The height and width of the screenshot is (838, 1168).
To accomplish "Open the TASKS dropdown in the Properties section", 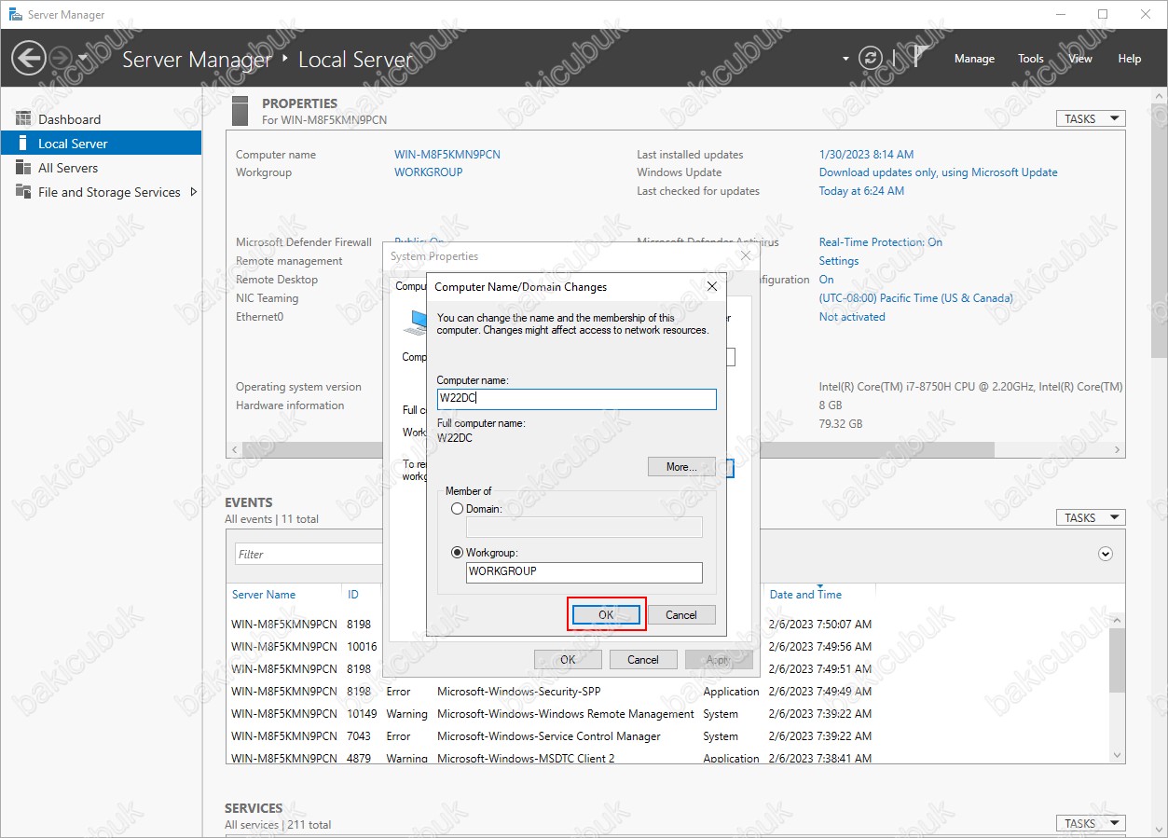I will click(x=1091, y=118).
